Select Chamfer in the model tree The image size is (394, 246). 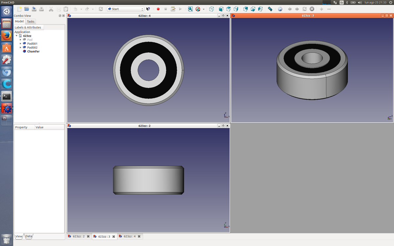[33, 51]
